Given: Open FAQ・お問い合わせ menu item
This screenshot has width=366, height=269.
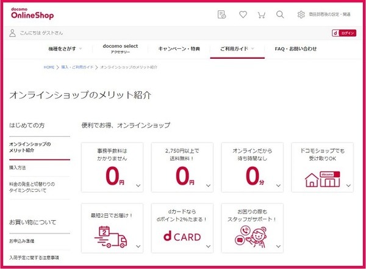Looking at the screenshot, I should coord(296,49).
